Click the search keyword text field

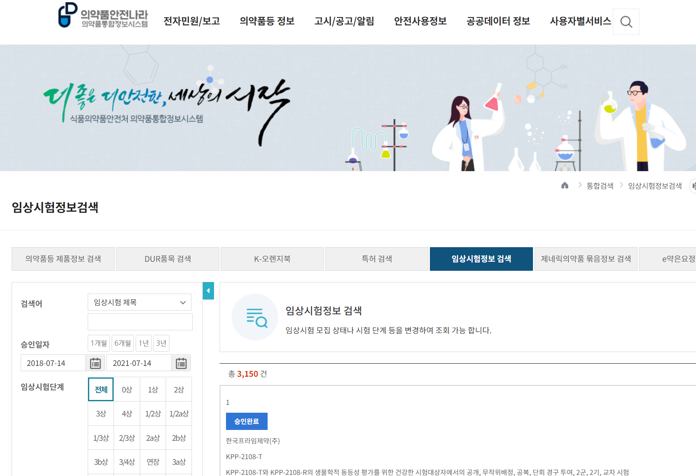coord(140,322)
